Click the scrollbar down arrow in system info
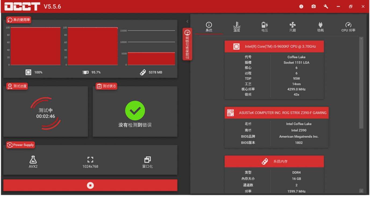Viewport: 370px width, 198px height. pyautogui.click(x=361, y=190)
